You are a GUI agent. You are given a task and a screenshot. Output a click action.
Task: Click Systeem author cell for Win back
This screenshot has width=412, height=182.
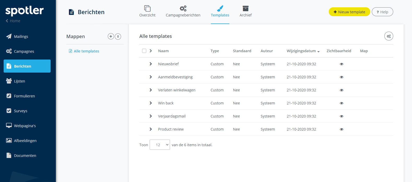pos(268,103)
